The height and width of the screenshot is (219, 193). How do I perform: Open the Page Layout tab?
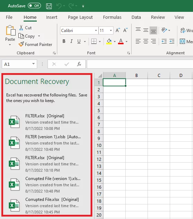click(80, 17)
